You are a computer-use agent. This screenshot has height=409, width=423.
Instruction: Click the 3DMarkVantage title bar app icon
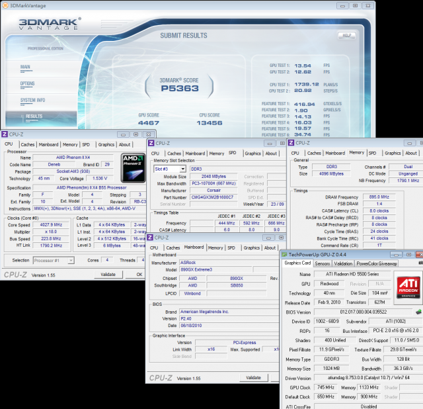tap(5, 5)
